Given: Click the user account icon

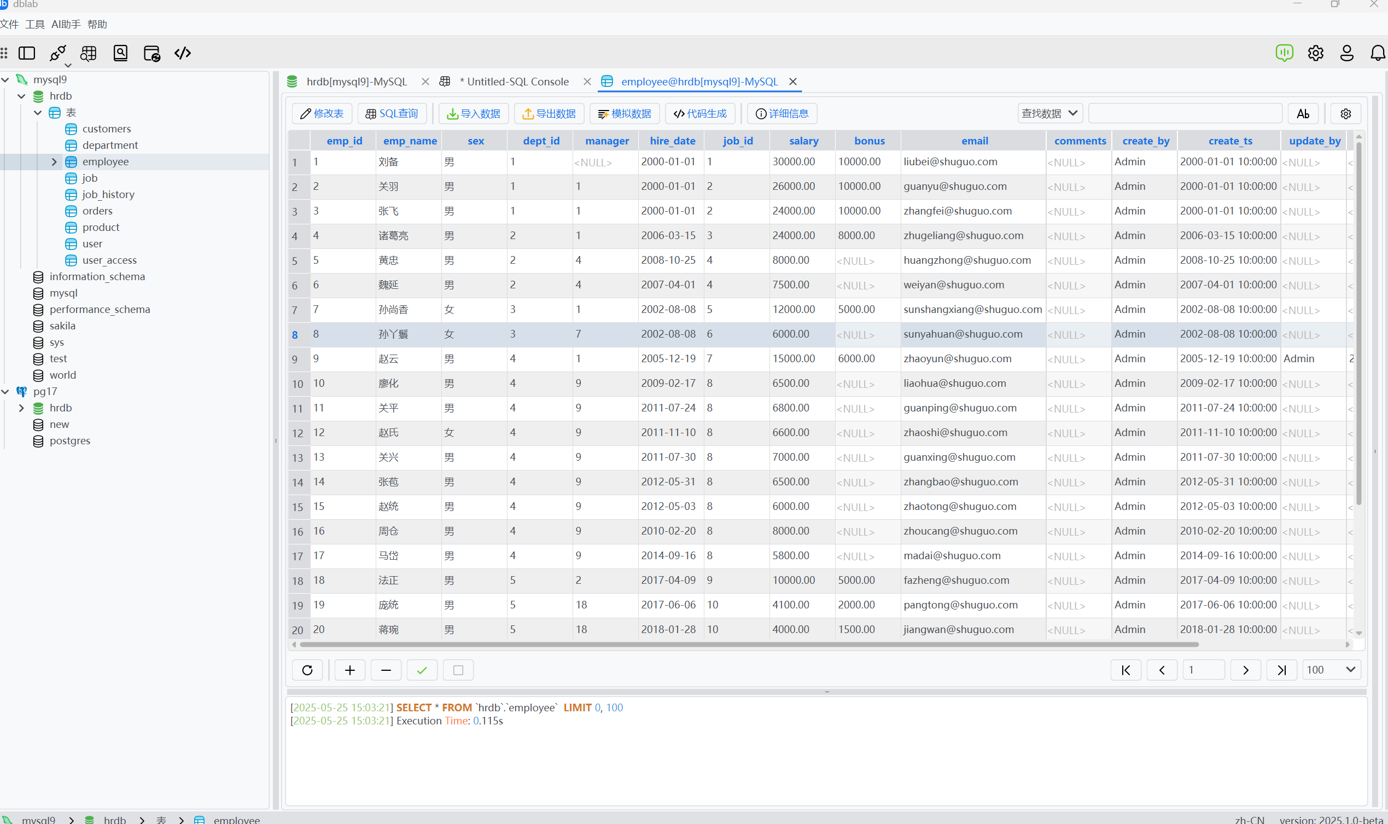Looking at the screenshot, I should click(1347, 53).
